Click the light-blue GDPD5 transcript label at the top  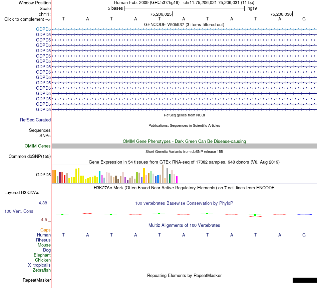point(43,29)
